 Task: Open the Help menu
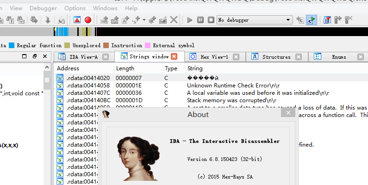pyautogui.click(x=131, y=8)
